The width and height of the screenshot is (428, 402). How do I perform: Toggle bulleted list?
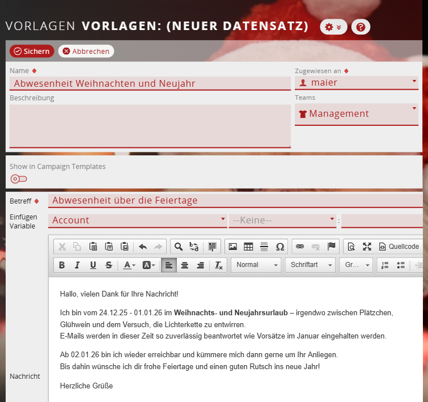[x=401, y=265]
